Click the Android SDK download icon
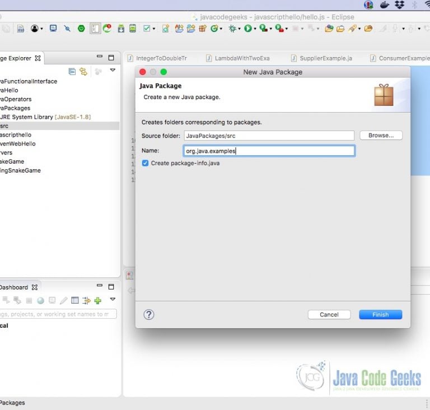The width and height of the screenshot is (430, 410). pyautogui.click(x=121, y=29)
